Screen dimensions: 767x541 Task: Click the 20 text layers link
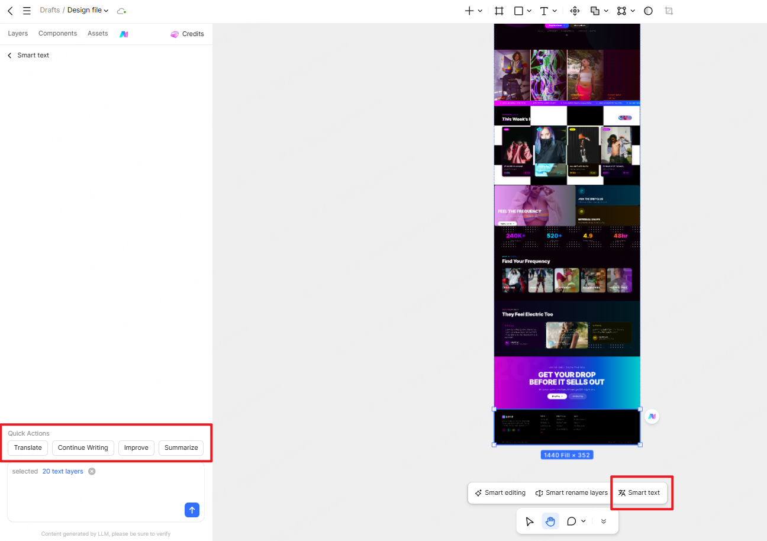coord(63,472)
